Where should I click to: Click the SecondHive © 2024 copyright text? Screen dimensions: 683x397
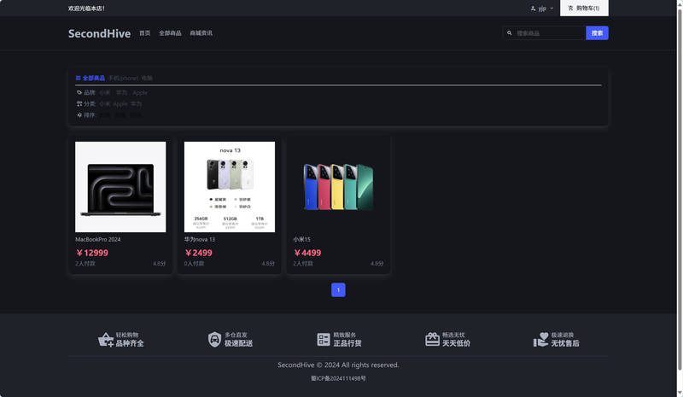click(x=338, y=365)
